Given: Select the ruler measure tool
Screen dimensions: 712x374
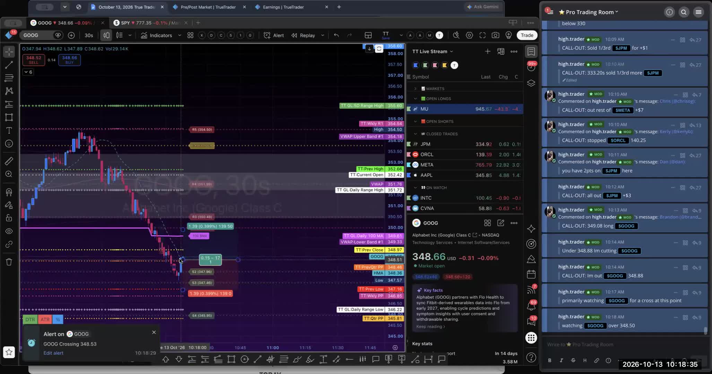Looking at the screenshot, I should tap(9, 161).
